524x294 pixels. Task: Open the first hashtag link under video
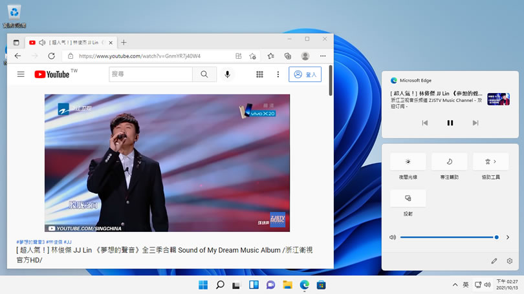click(x=30, y=242)
